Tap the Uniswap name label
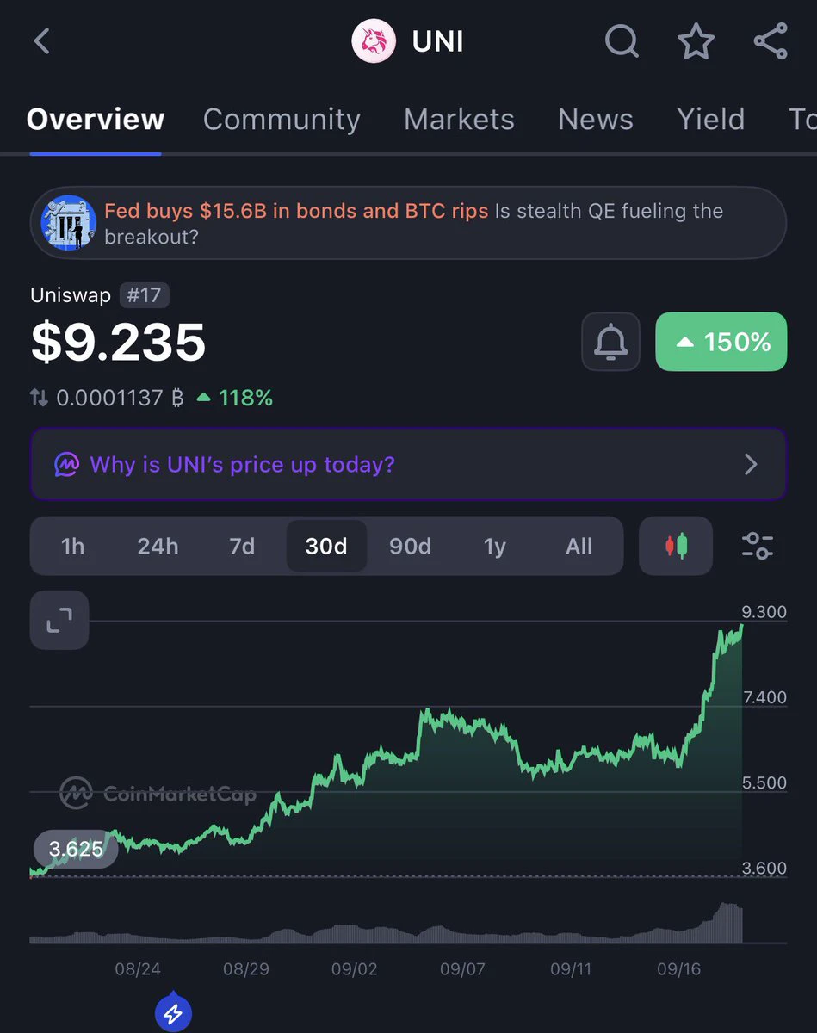This screenshot has height=1033, width=817. coord(71,295)
